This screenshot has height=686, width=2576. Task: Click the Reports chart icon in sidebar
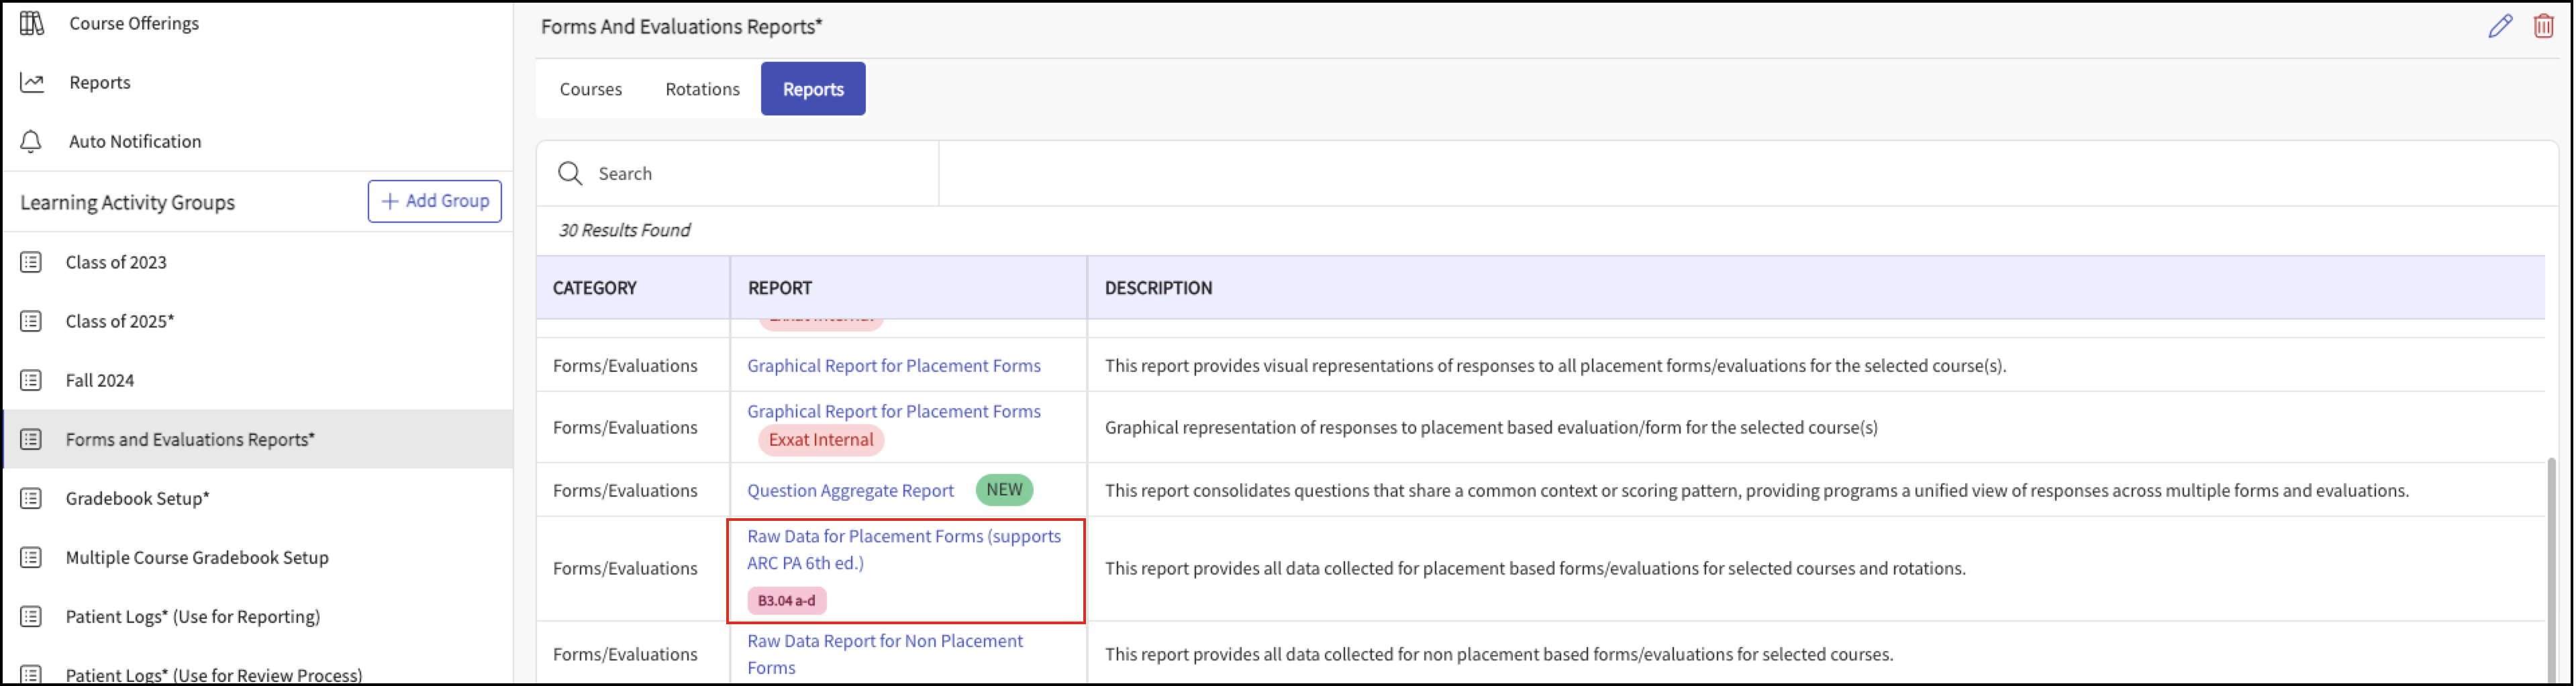[32, 82]
